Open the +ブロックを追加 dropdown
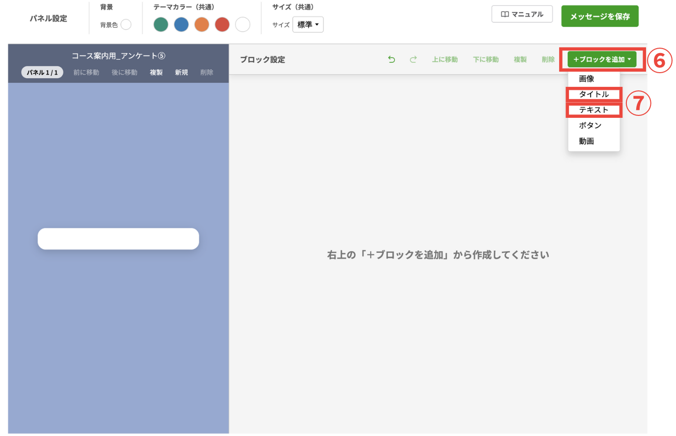 (602, 59)
